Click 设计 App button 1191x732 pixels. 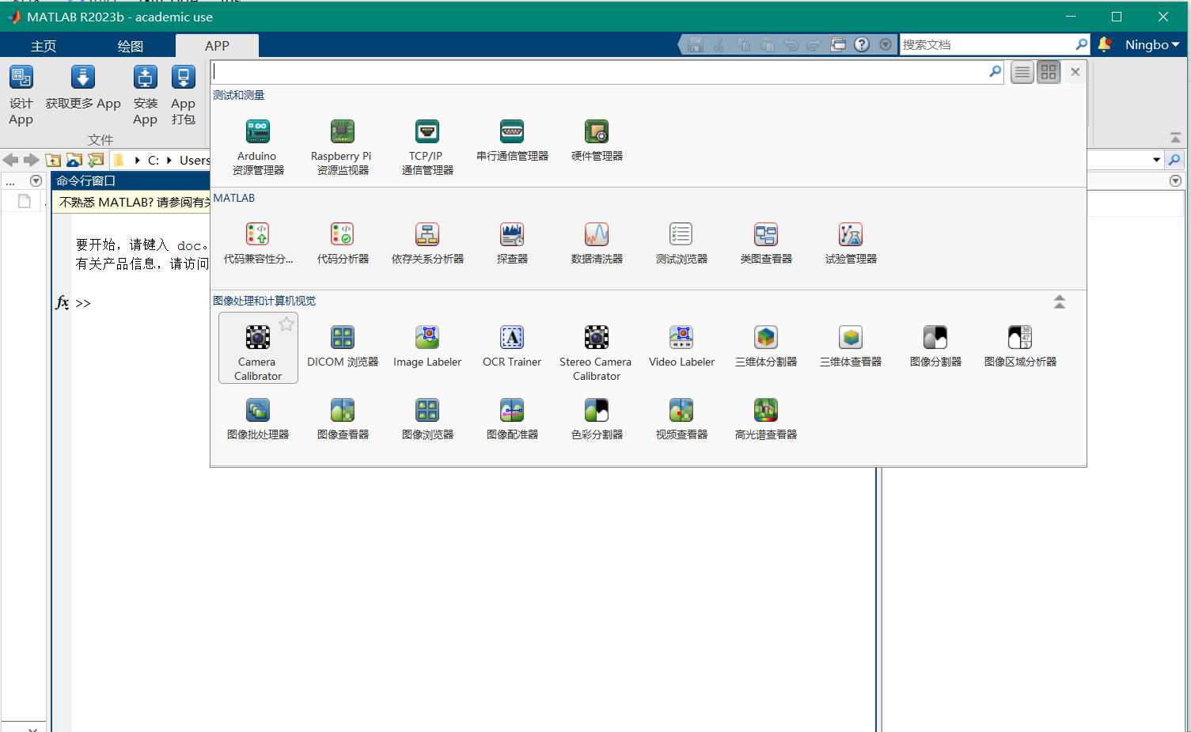21,95
